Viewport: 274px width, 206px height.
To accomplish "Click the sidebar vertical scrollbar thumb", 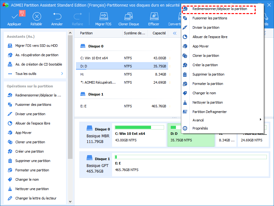I will coord(70,97).
